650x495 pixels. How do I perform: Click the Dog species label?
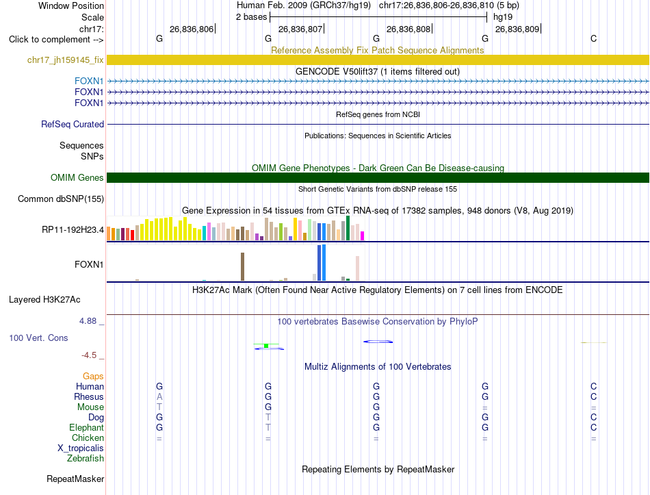coord(96,418)
